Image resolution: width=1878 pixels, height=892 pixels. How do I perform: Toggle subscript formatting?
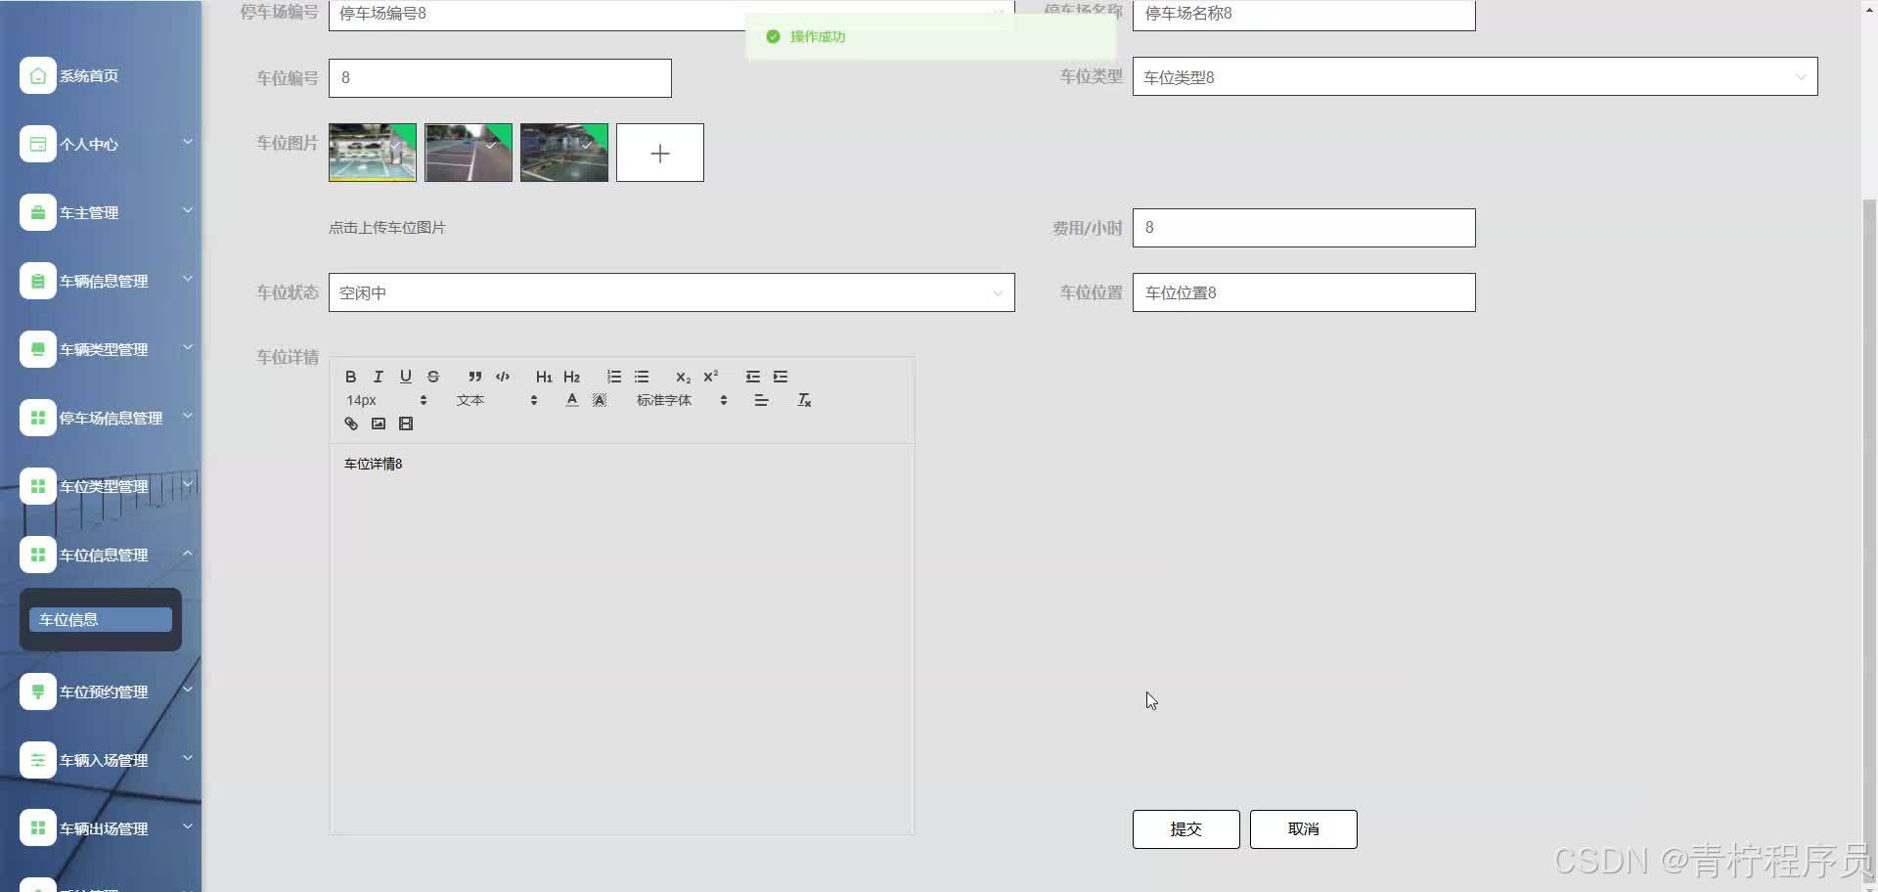point(683,377)
